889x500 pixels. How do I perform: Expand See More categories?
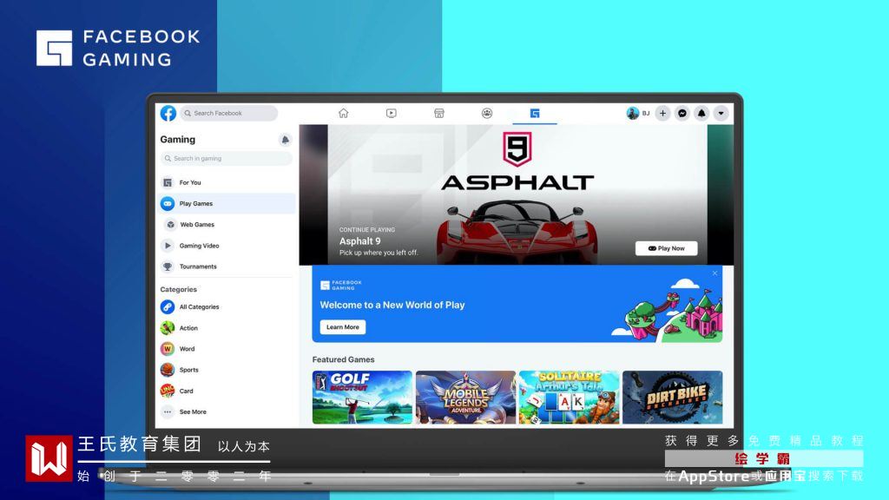coord(227,411)
